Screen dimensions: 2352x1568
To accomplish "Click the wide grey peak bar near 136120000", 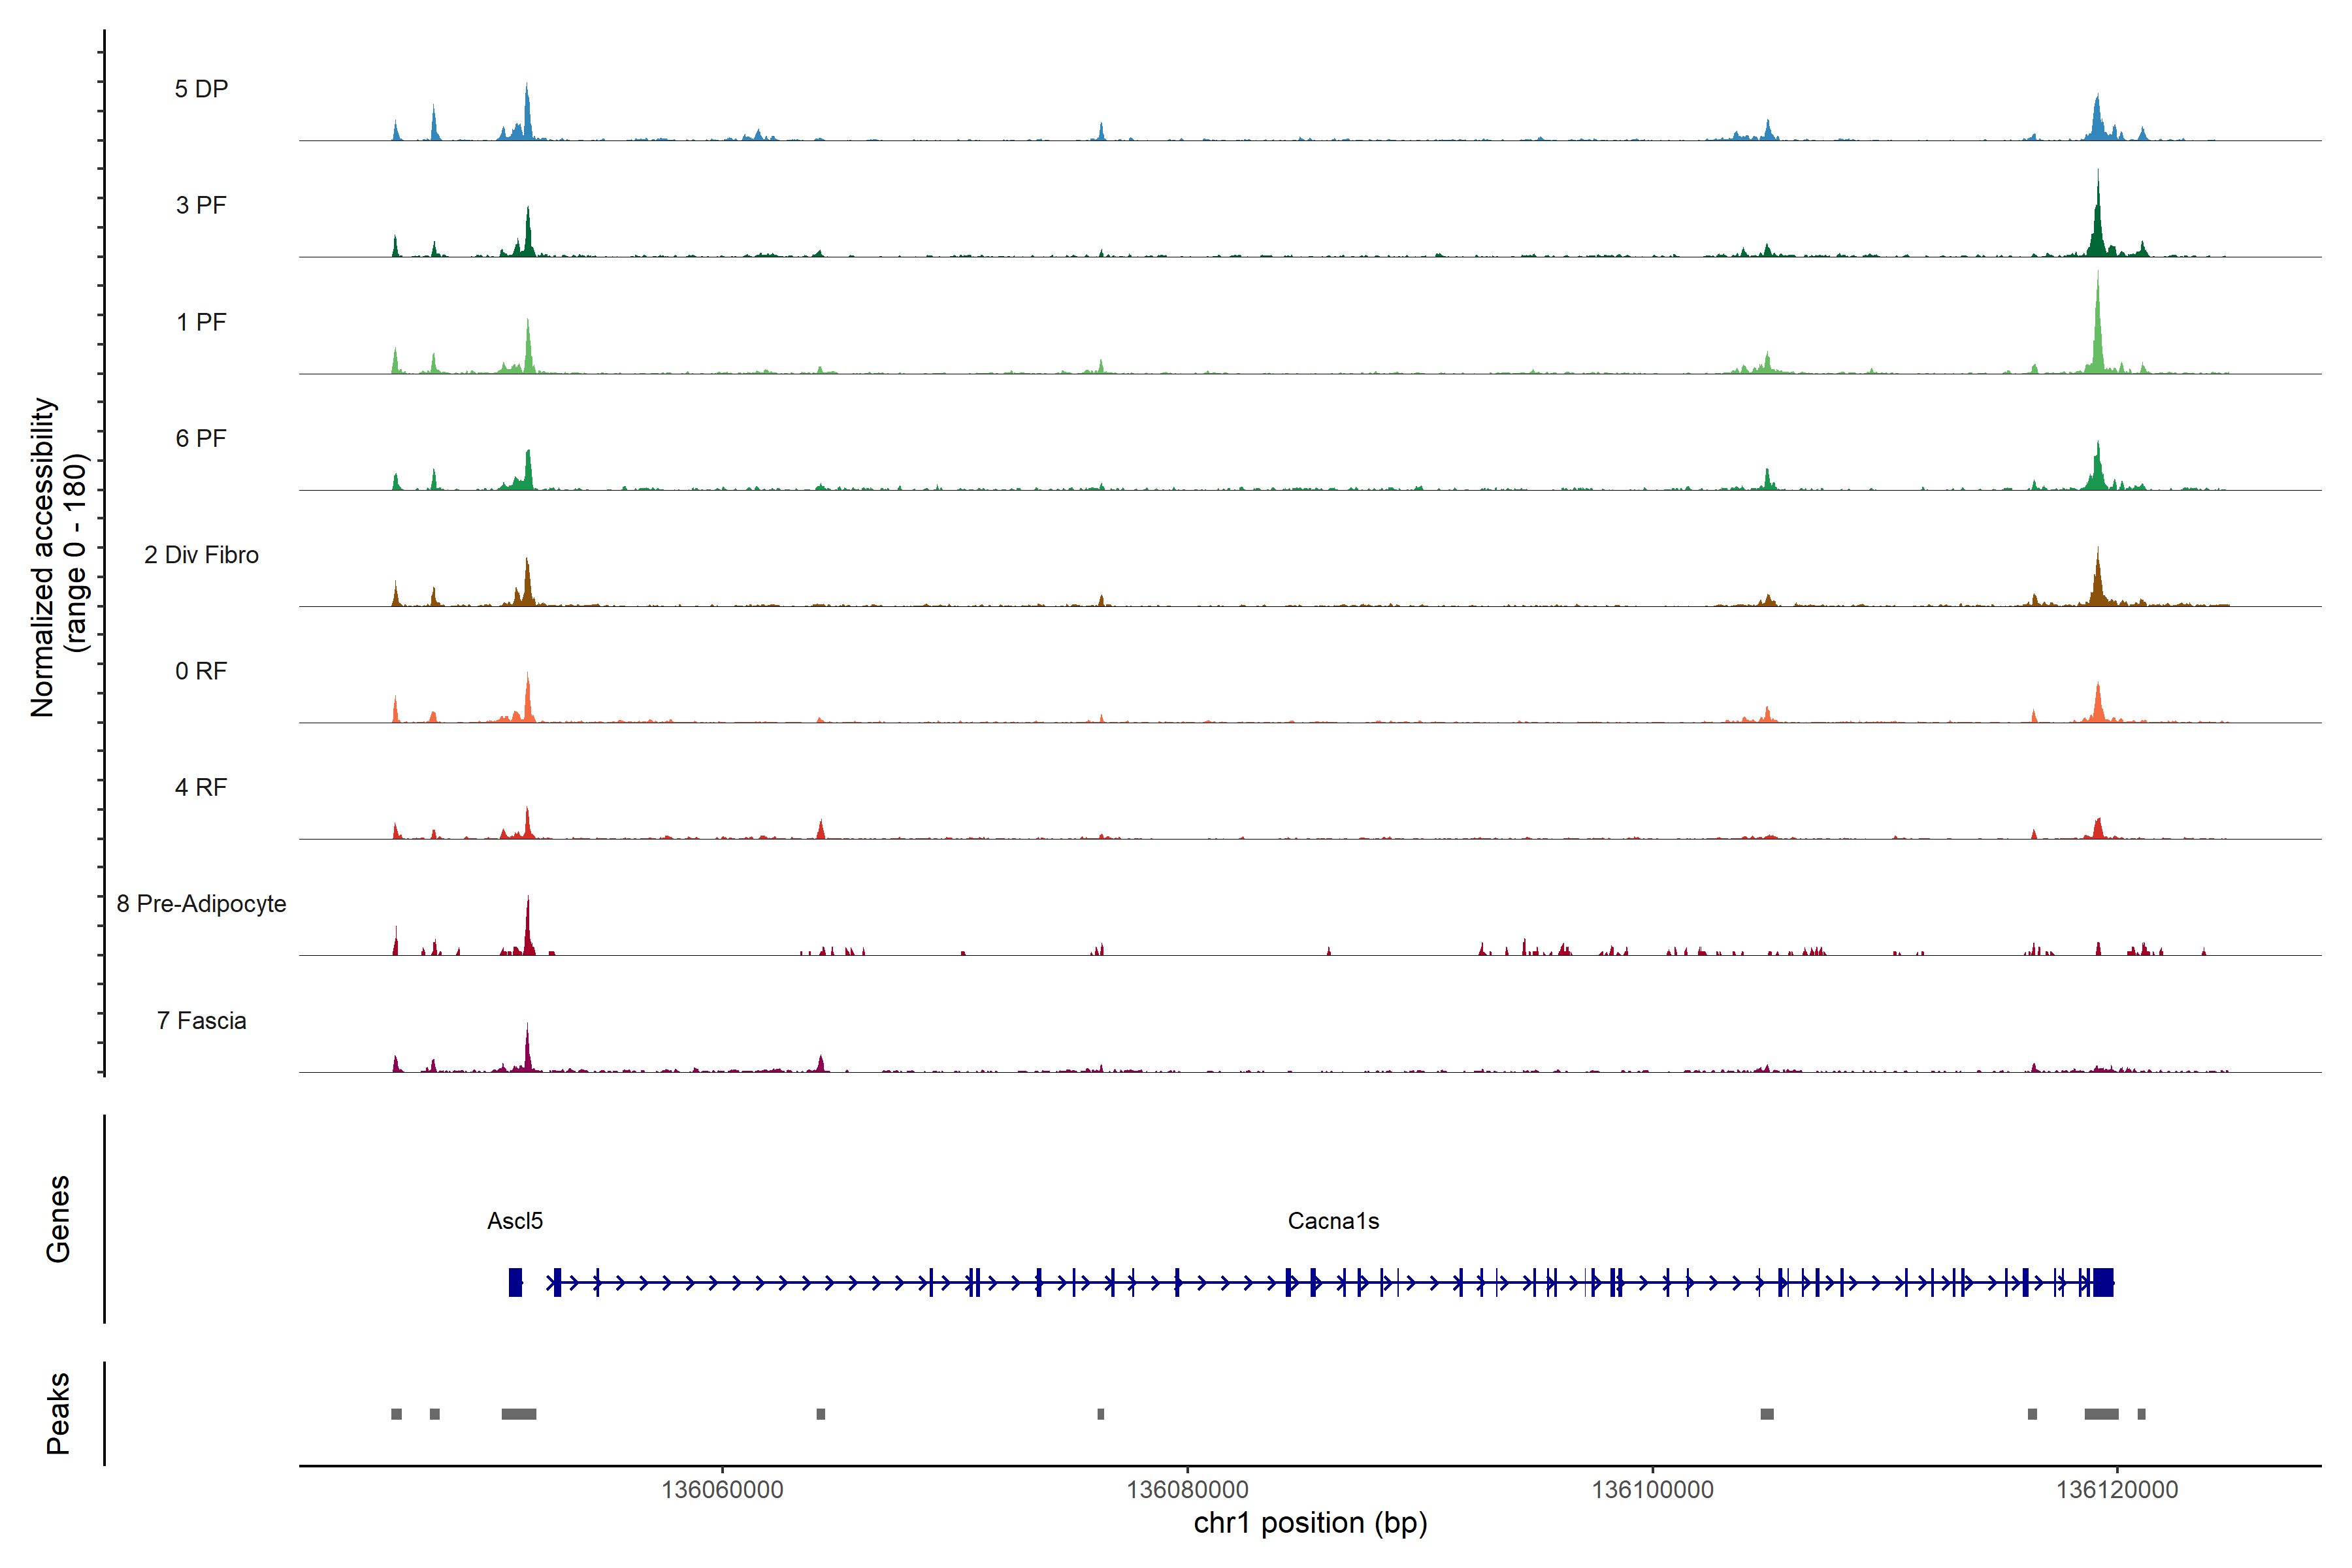I will 2101,1414.
